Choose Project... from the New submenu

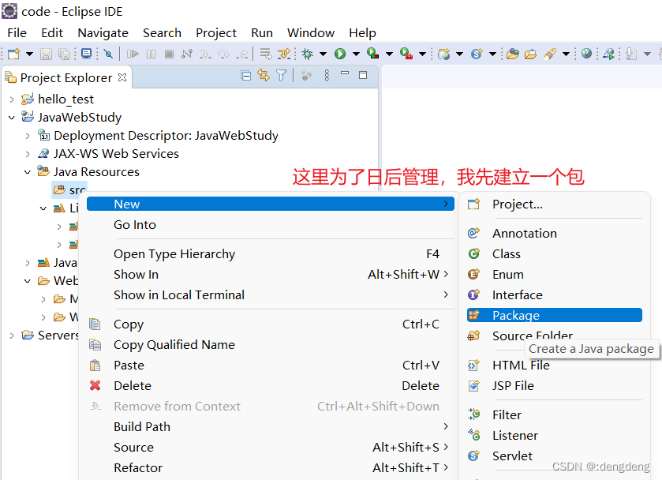click(x=555, y=204)
